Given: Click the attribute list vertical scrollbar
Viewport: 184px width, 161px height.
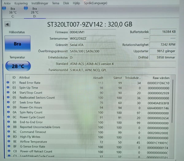Looking at the screenshot, I should click(x=172, y=101).
